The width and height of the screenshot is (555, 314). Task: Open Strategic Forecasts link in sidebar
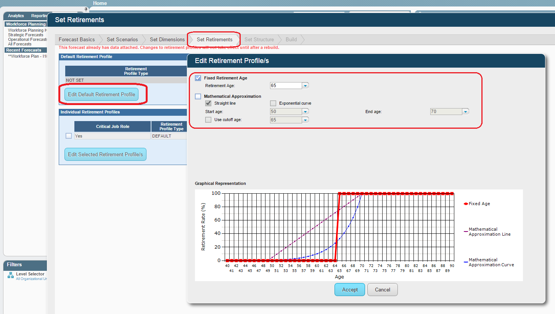coord(26,35)
